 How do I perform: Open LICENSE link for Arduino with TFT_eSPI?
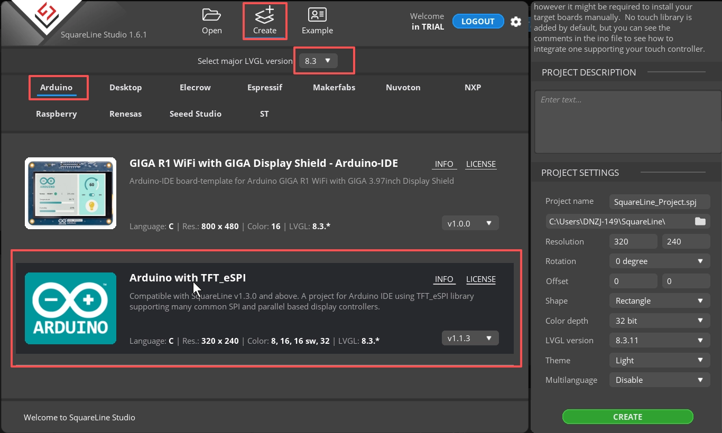click(481, 279)
